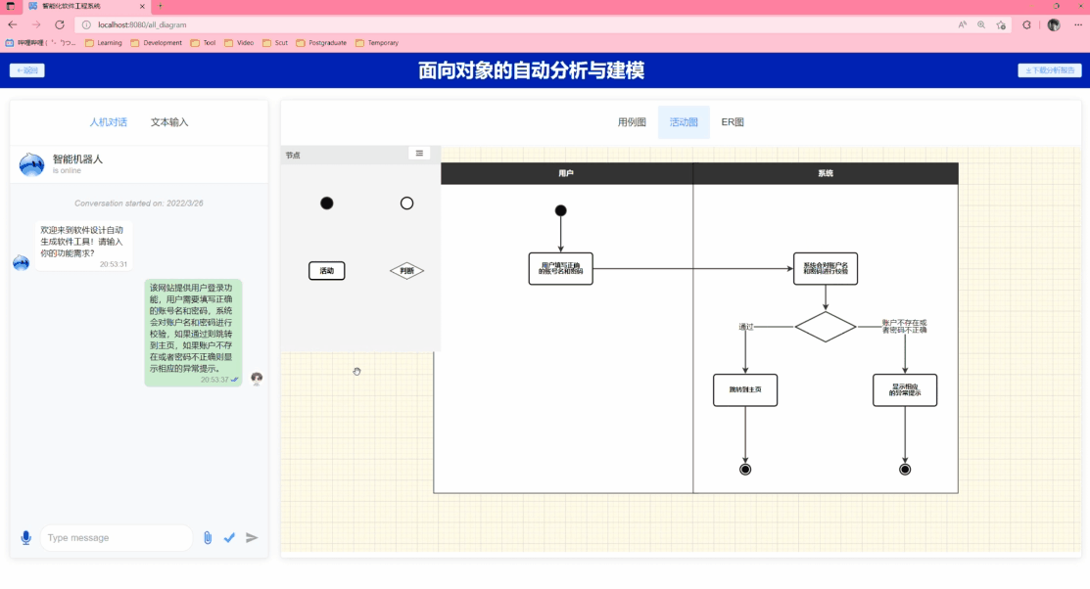Focus the Type message input field
Image resolution: width=1090 pixels, height=589 pixels.
tap(116, 537)
